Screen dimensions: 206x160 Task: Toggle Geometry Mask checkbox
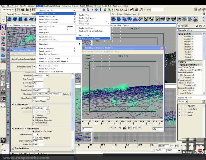click(33, 123)
